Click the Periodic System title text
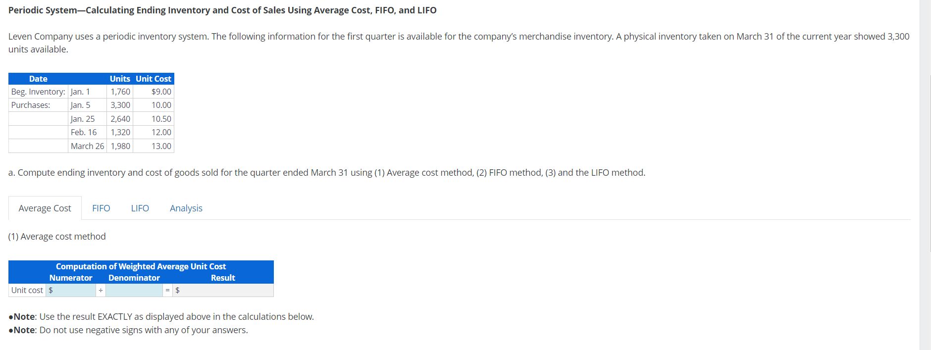The height and width of the screenshot is (350, 931). click(x=222, y=10)
